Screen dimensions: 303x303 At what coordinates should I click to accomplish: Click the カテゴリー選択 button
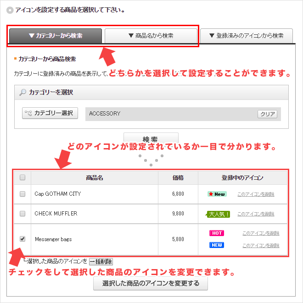click(x=50, y=113)
